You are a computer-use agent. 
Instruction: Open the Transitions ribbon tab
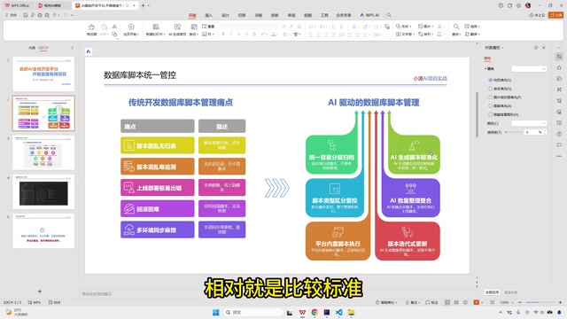click(x=242, y=15)
